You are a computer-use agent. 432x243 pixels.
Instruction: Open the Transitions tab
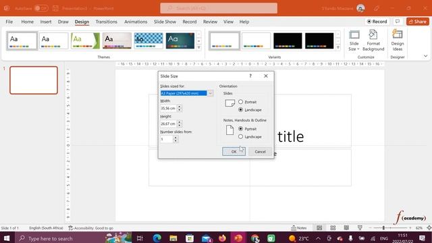(107, 22)
